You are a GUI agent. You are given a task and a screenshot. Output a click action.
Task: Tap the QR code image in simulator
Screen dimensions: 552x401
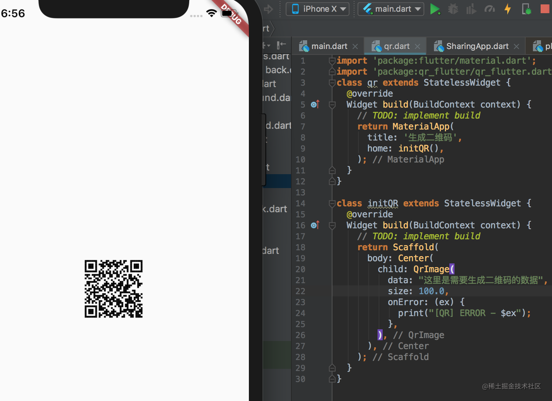pos(114,289)
